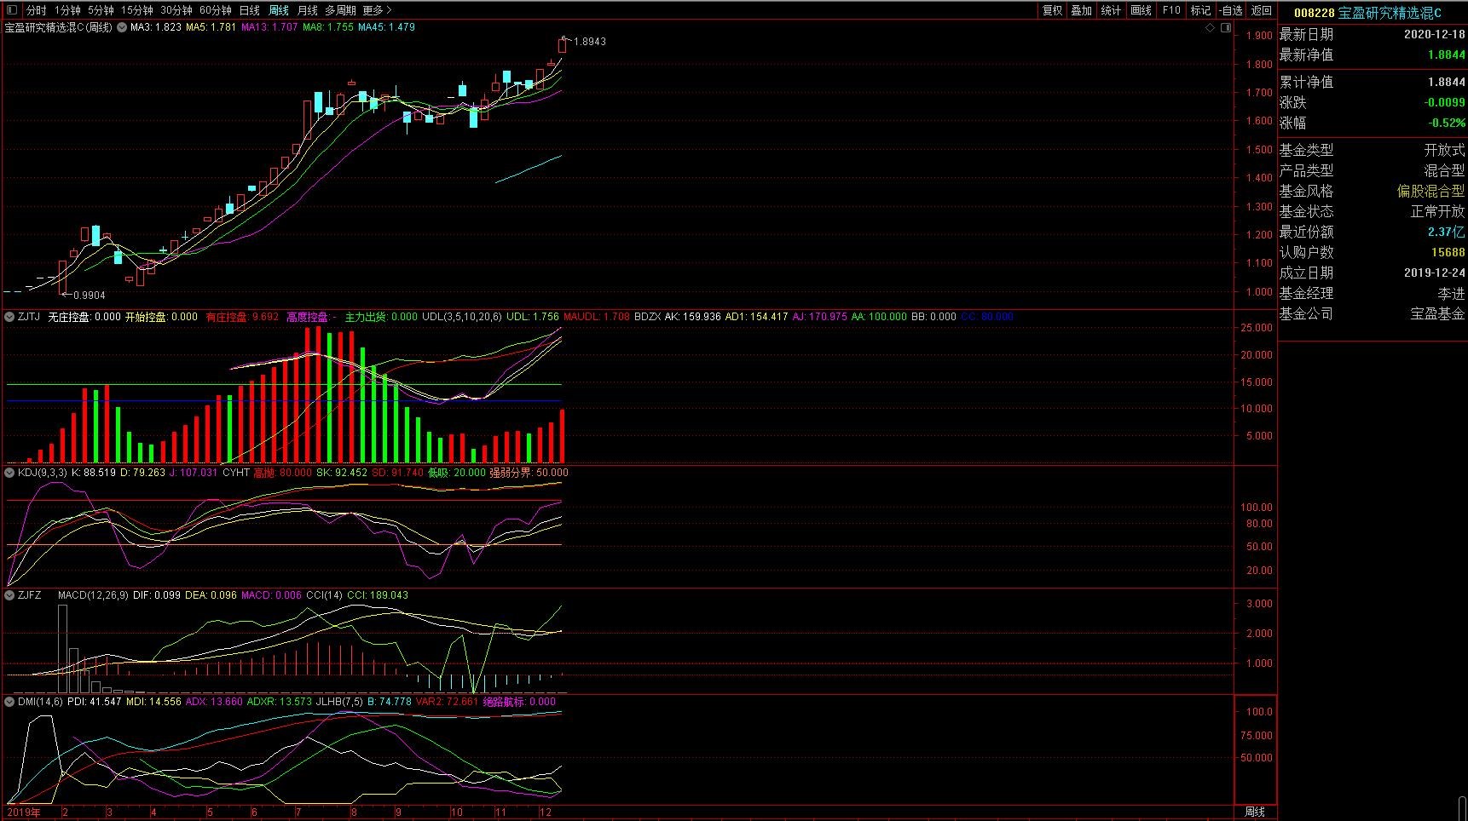1468x821 pixels.
Task: Switch to the 60分钟 chart tab
Action: 216,10
